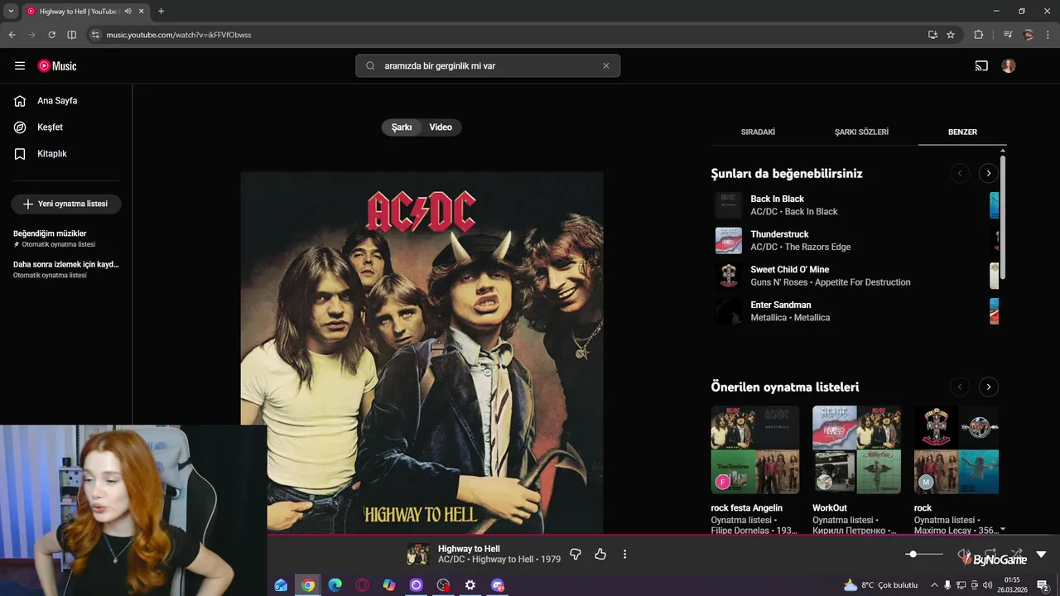Open the Opera browser taskbar icon

(362, 585)
